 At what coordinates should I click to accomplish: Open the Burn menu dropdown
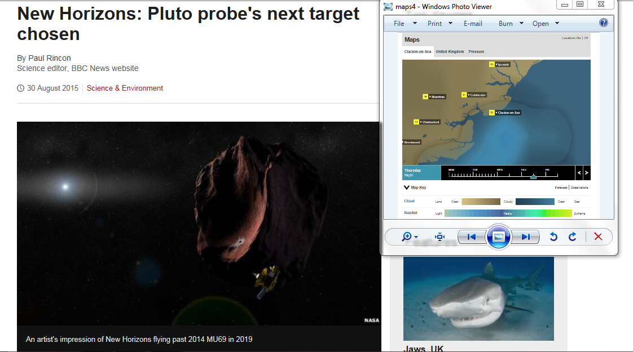[x=511, y=24]
